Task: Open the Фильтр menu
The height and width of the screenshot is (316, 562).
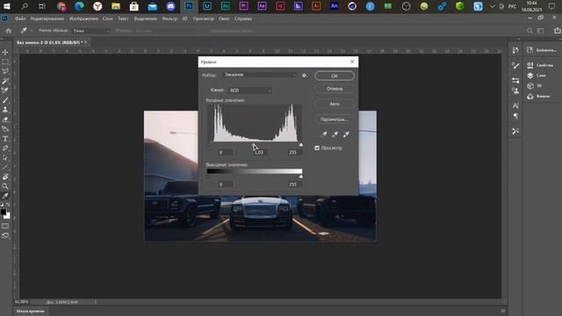Action: pyautogui.click(x=169, y=18)
